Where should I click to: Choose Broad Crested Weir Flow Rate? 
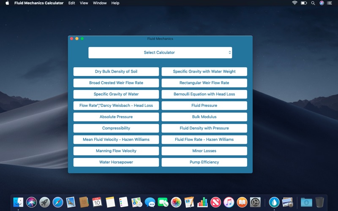(x=116, y=83)
